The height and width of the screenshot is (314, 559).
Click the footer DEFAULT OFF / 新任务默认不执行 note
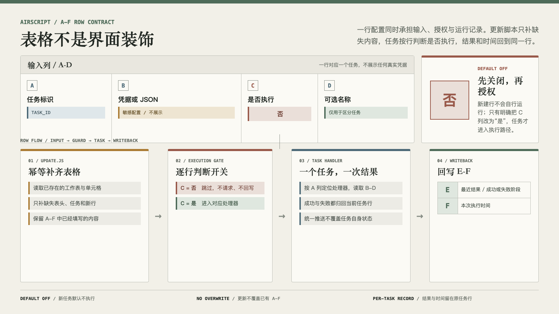58,299
